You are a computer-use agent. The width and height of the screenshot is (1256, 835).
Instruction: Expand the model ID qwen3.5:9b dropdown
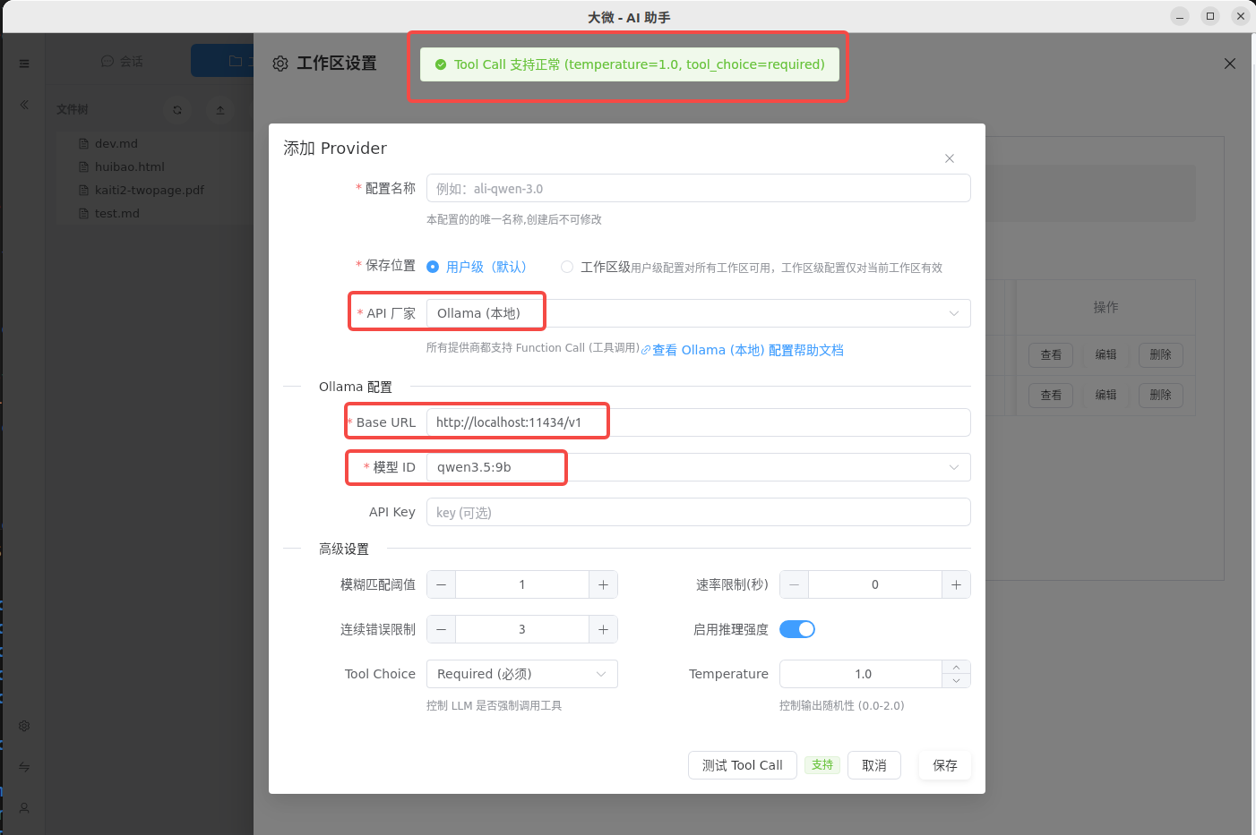[698, 467]
